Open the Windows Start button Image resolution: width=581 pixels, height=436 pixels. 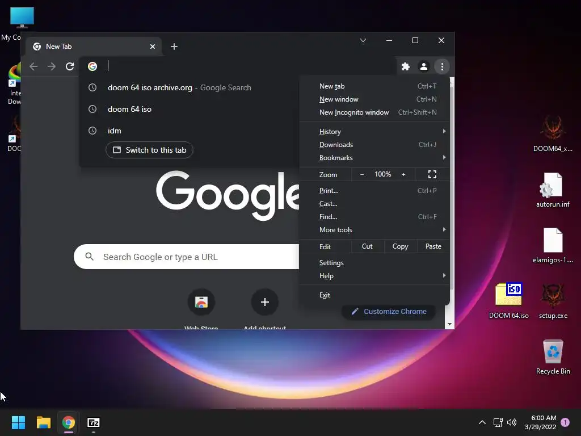pyautogui.click(x=18, y=422)
